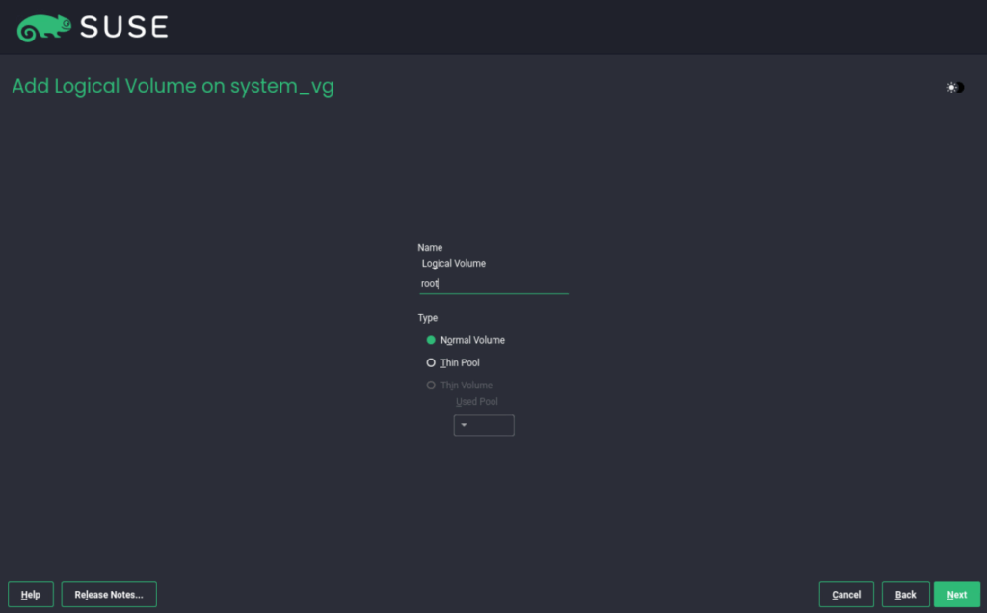Select the Thin Volume radio option
Viewport: 987px width, 613px height.
click(431, 386)
